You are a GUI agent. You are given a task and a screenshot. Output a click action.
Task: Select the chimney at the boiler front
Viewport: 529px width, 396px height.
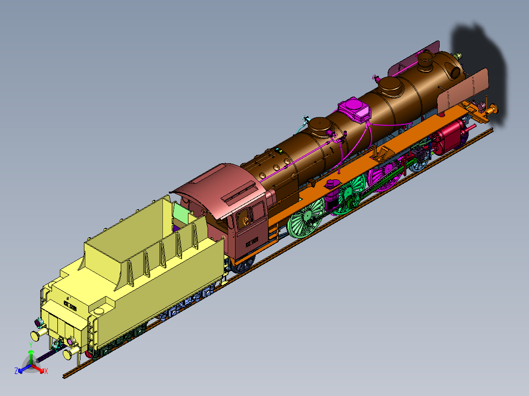(426, 62)
